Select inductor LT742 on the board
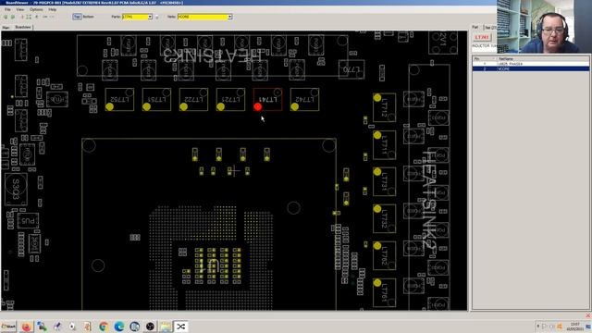Image resolution: width=592 pixels, height=333 pixels. click(304, 99)
